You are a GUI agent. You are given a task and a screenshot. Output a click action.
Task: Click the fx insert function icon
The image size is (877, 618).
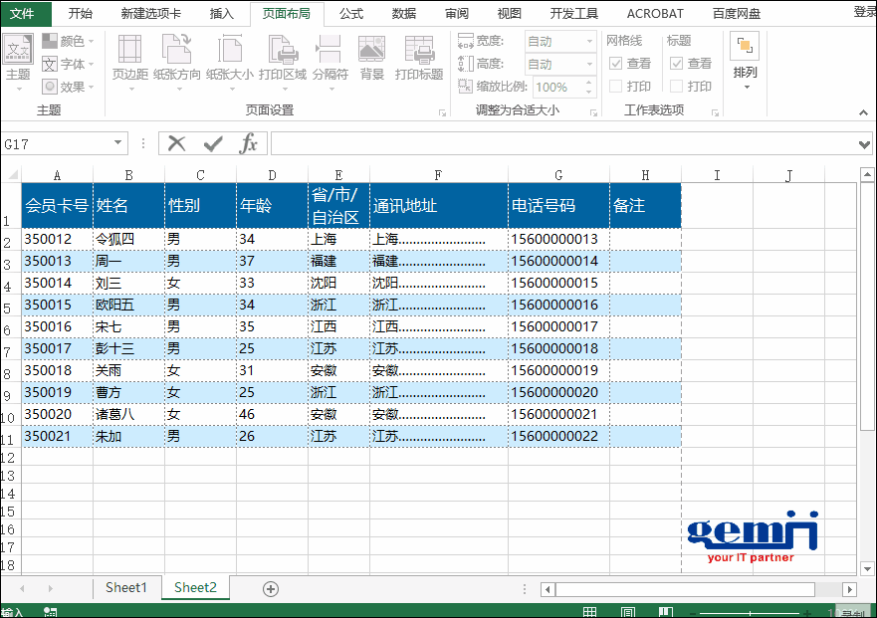[x=248, y=143]
